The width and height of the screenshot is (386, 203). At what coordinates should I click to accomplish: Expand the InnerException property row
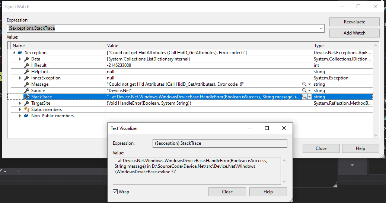pos(20,78)
